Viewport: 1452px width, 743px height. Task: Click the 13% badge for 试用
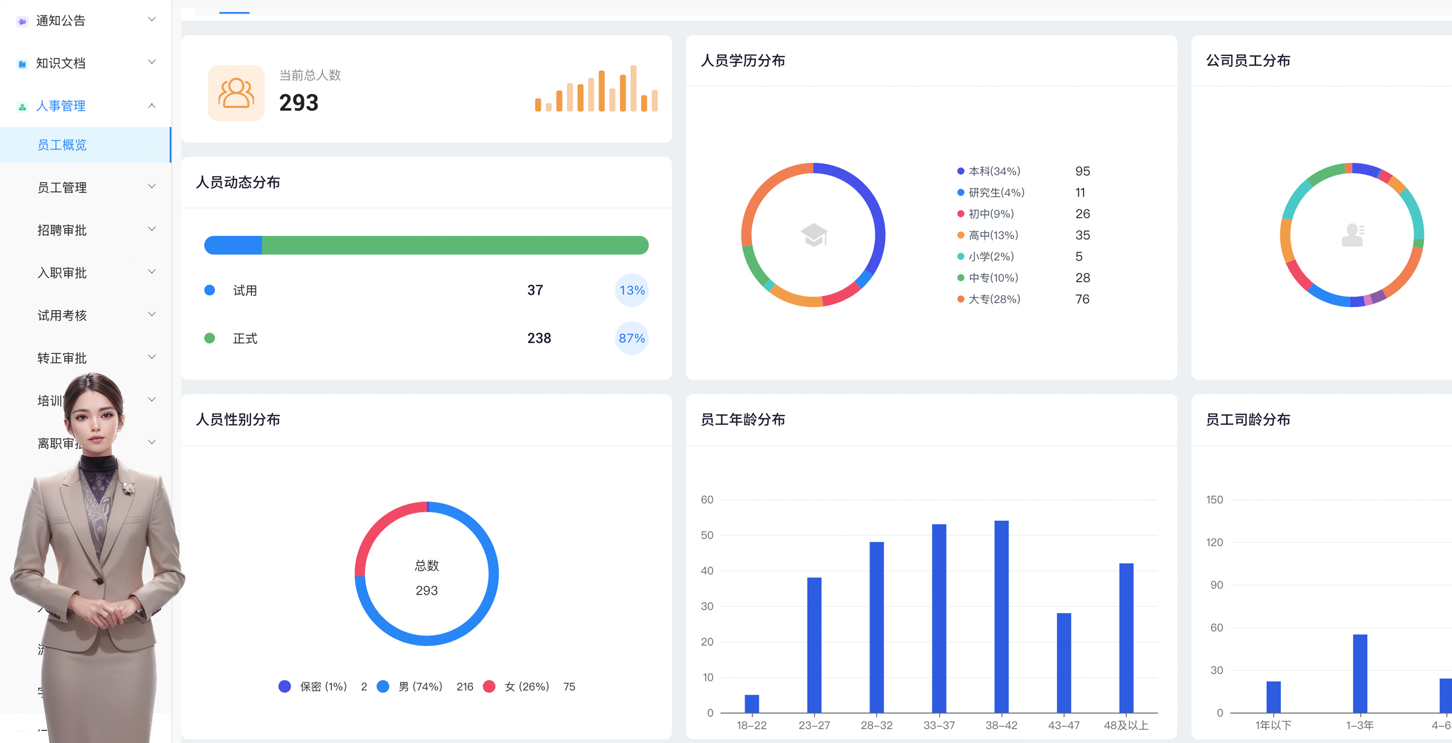[x=631, y=290]
